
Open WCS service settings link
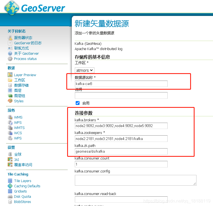(18, 133)
